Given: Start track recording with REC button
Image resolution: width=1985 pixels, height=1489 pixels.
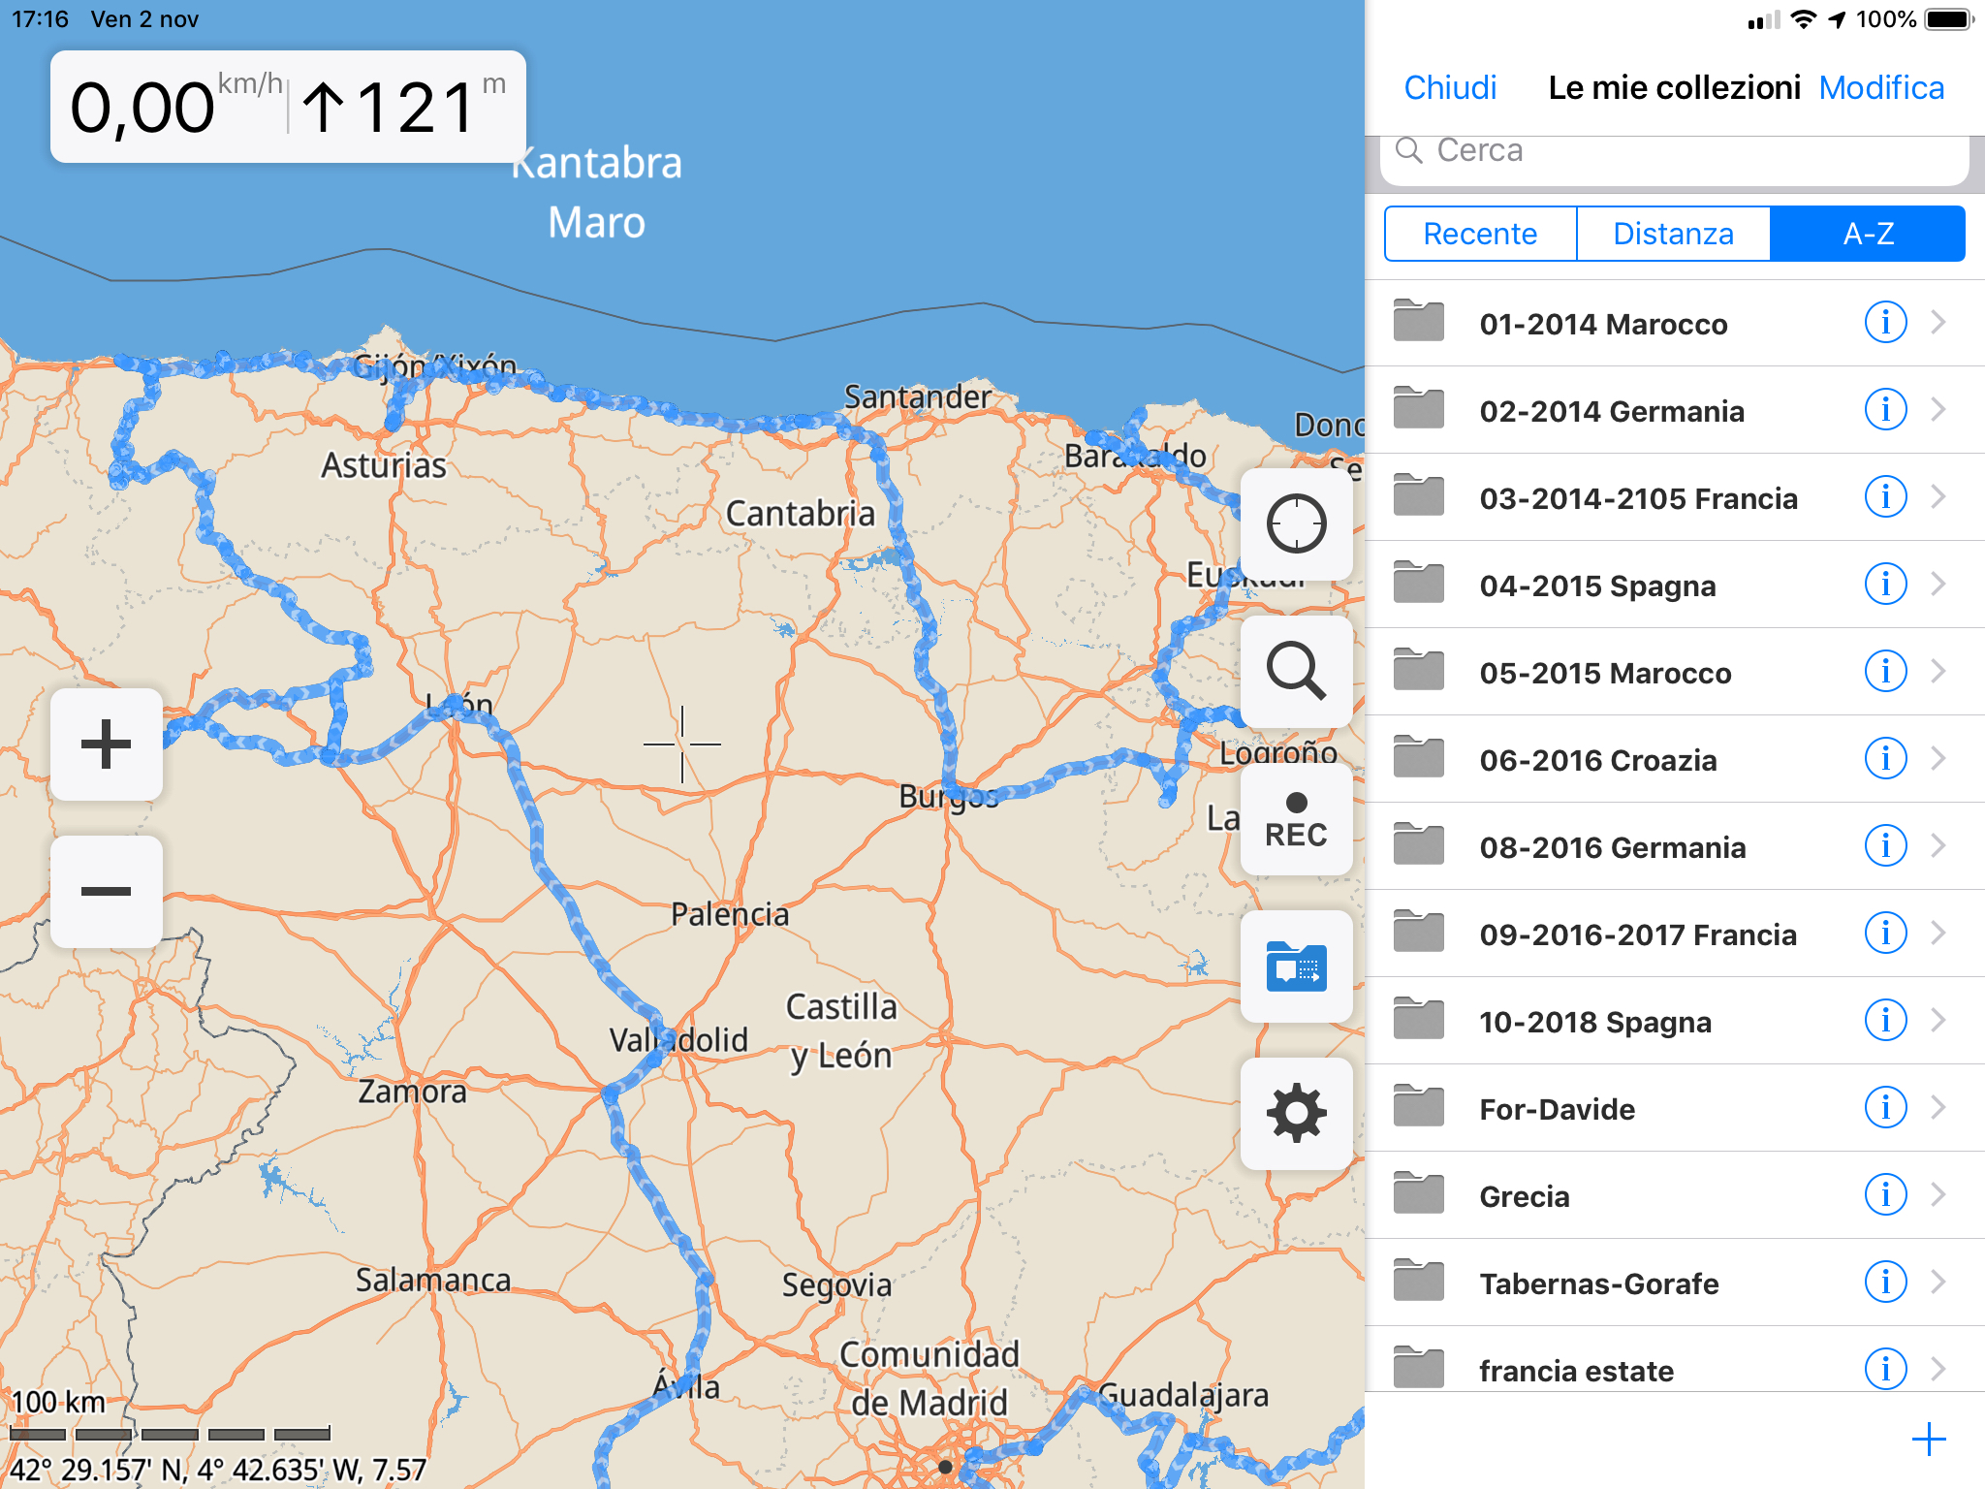Looking at the screenshot, I should tap(1296, 819).
